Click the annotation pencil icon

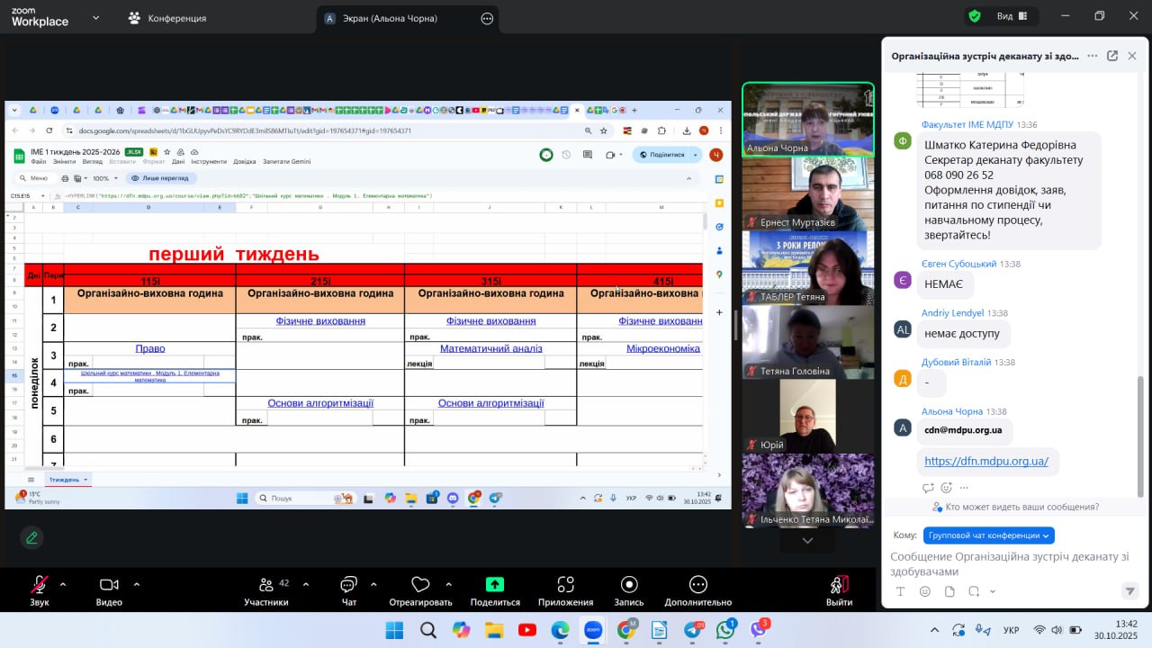tap(32, 537)
